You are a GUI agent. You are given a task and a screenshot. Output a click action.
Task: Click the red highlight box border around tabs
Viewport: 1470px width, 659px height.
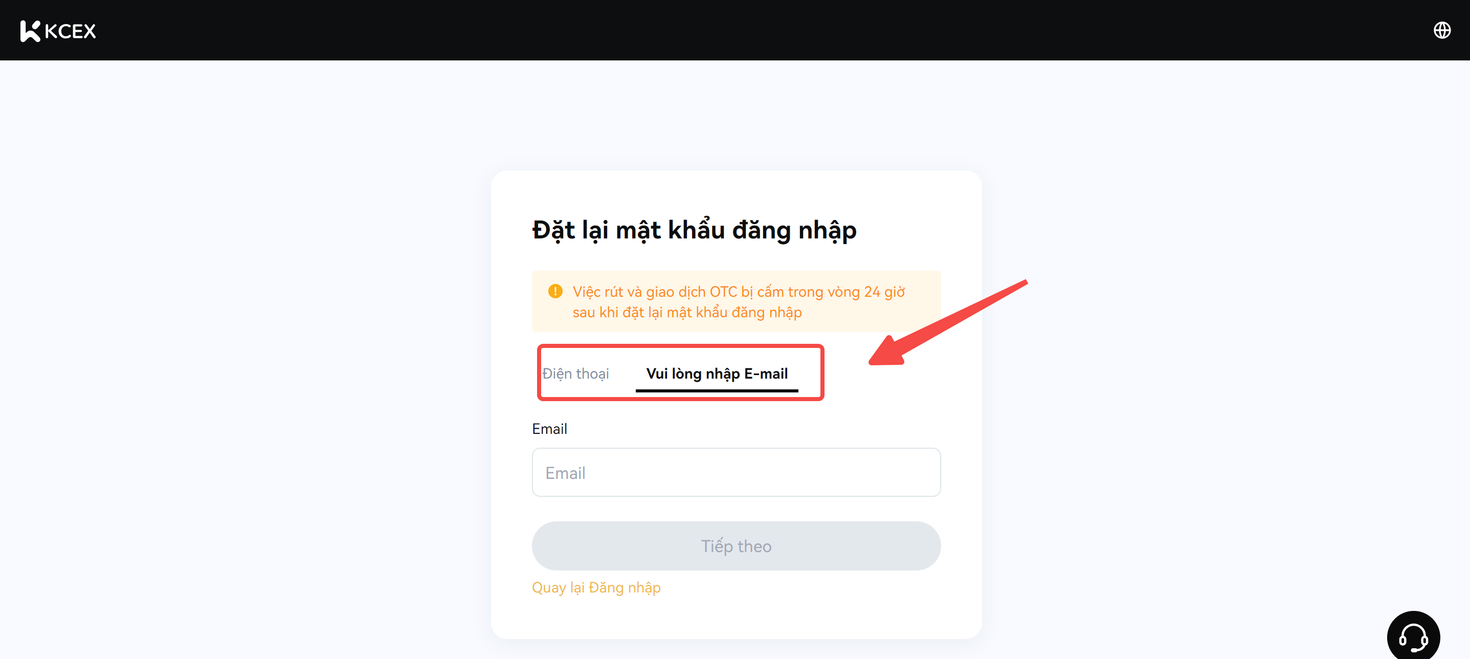(680, 346)
